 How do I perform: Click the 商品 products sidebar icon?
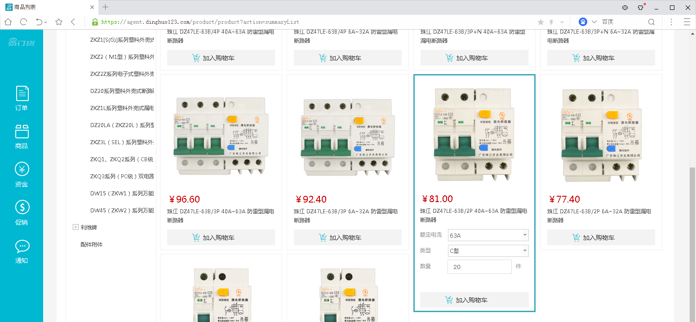pyautogui.click(x=22, y=137)
